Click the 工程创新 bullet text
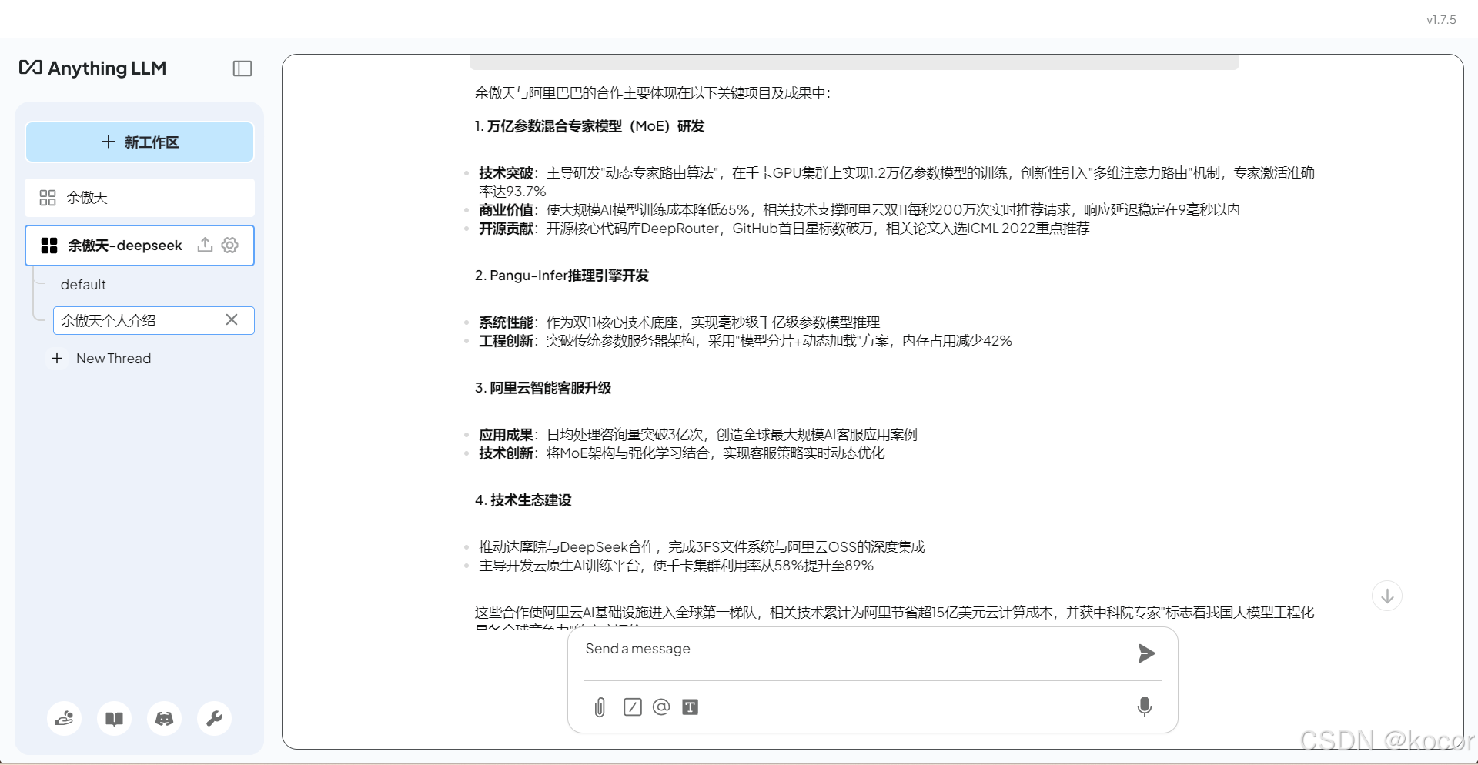The image size is (1478, 765). click(x=745, y=341)
